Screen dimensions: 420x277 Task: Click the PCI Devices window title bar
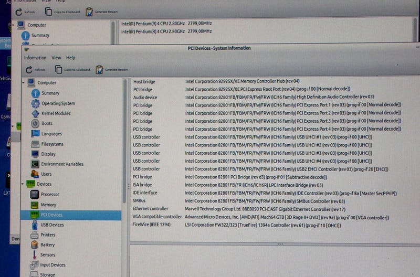[219, 48]
